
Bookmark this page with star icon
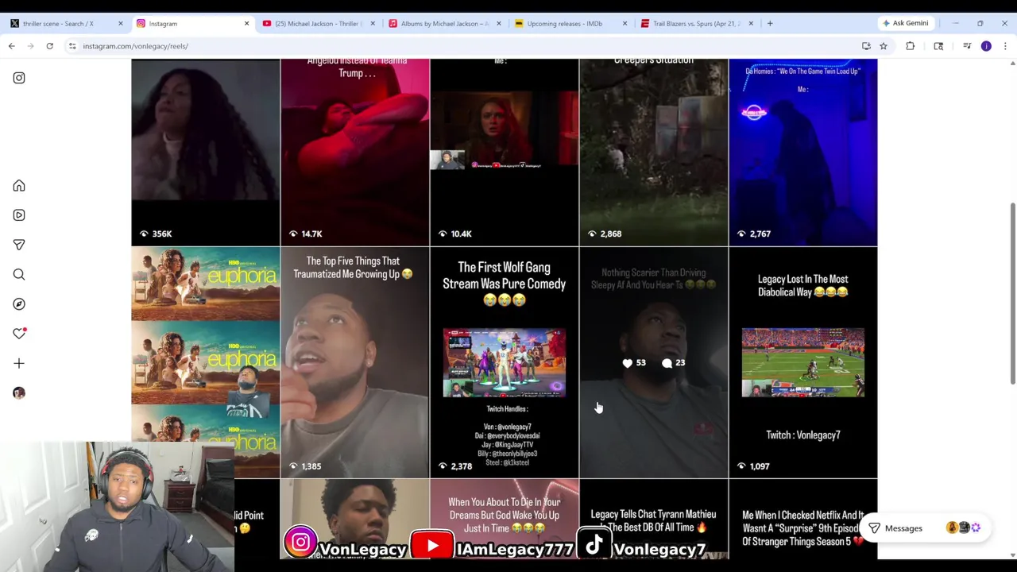click(x=884, y=46)
